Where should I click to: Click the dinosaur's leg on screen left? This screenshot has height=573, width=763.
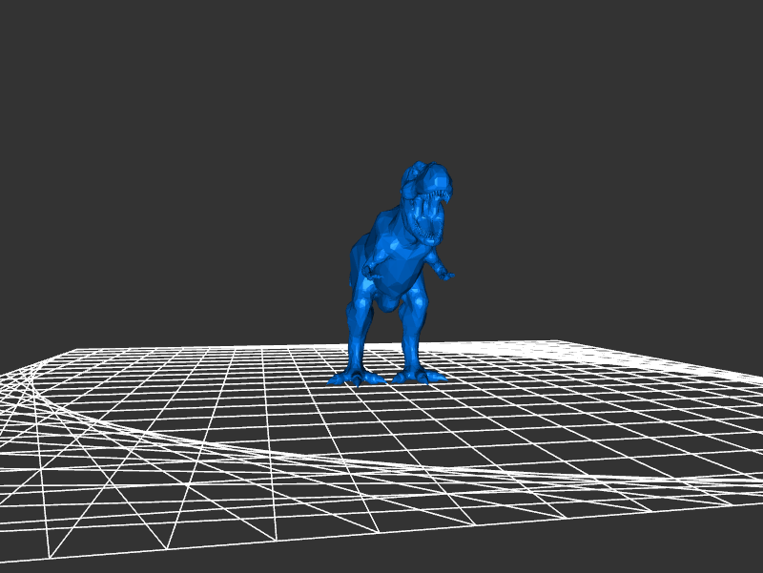point(360,329)
